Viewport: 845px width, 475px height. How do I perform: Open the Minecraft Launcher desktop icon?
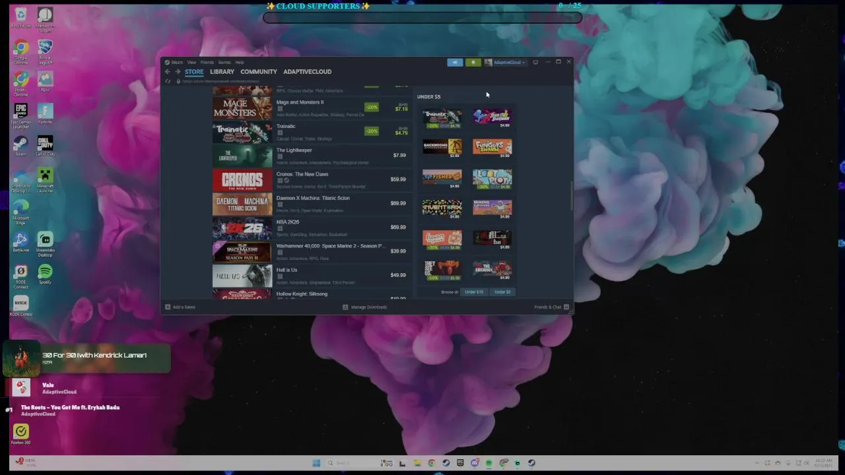pos(45,180)
